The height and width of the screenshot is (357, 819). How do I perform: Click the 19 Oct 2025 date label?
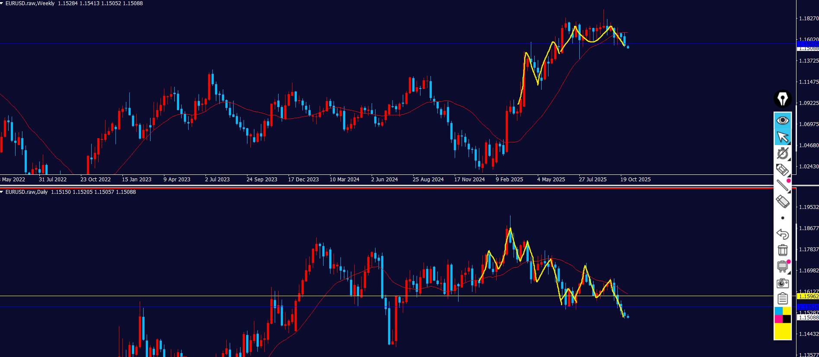coord(635,180)
